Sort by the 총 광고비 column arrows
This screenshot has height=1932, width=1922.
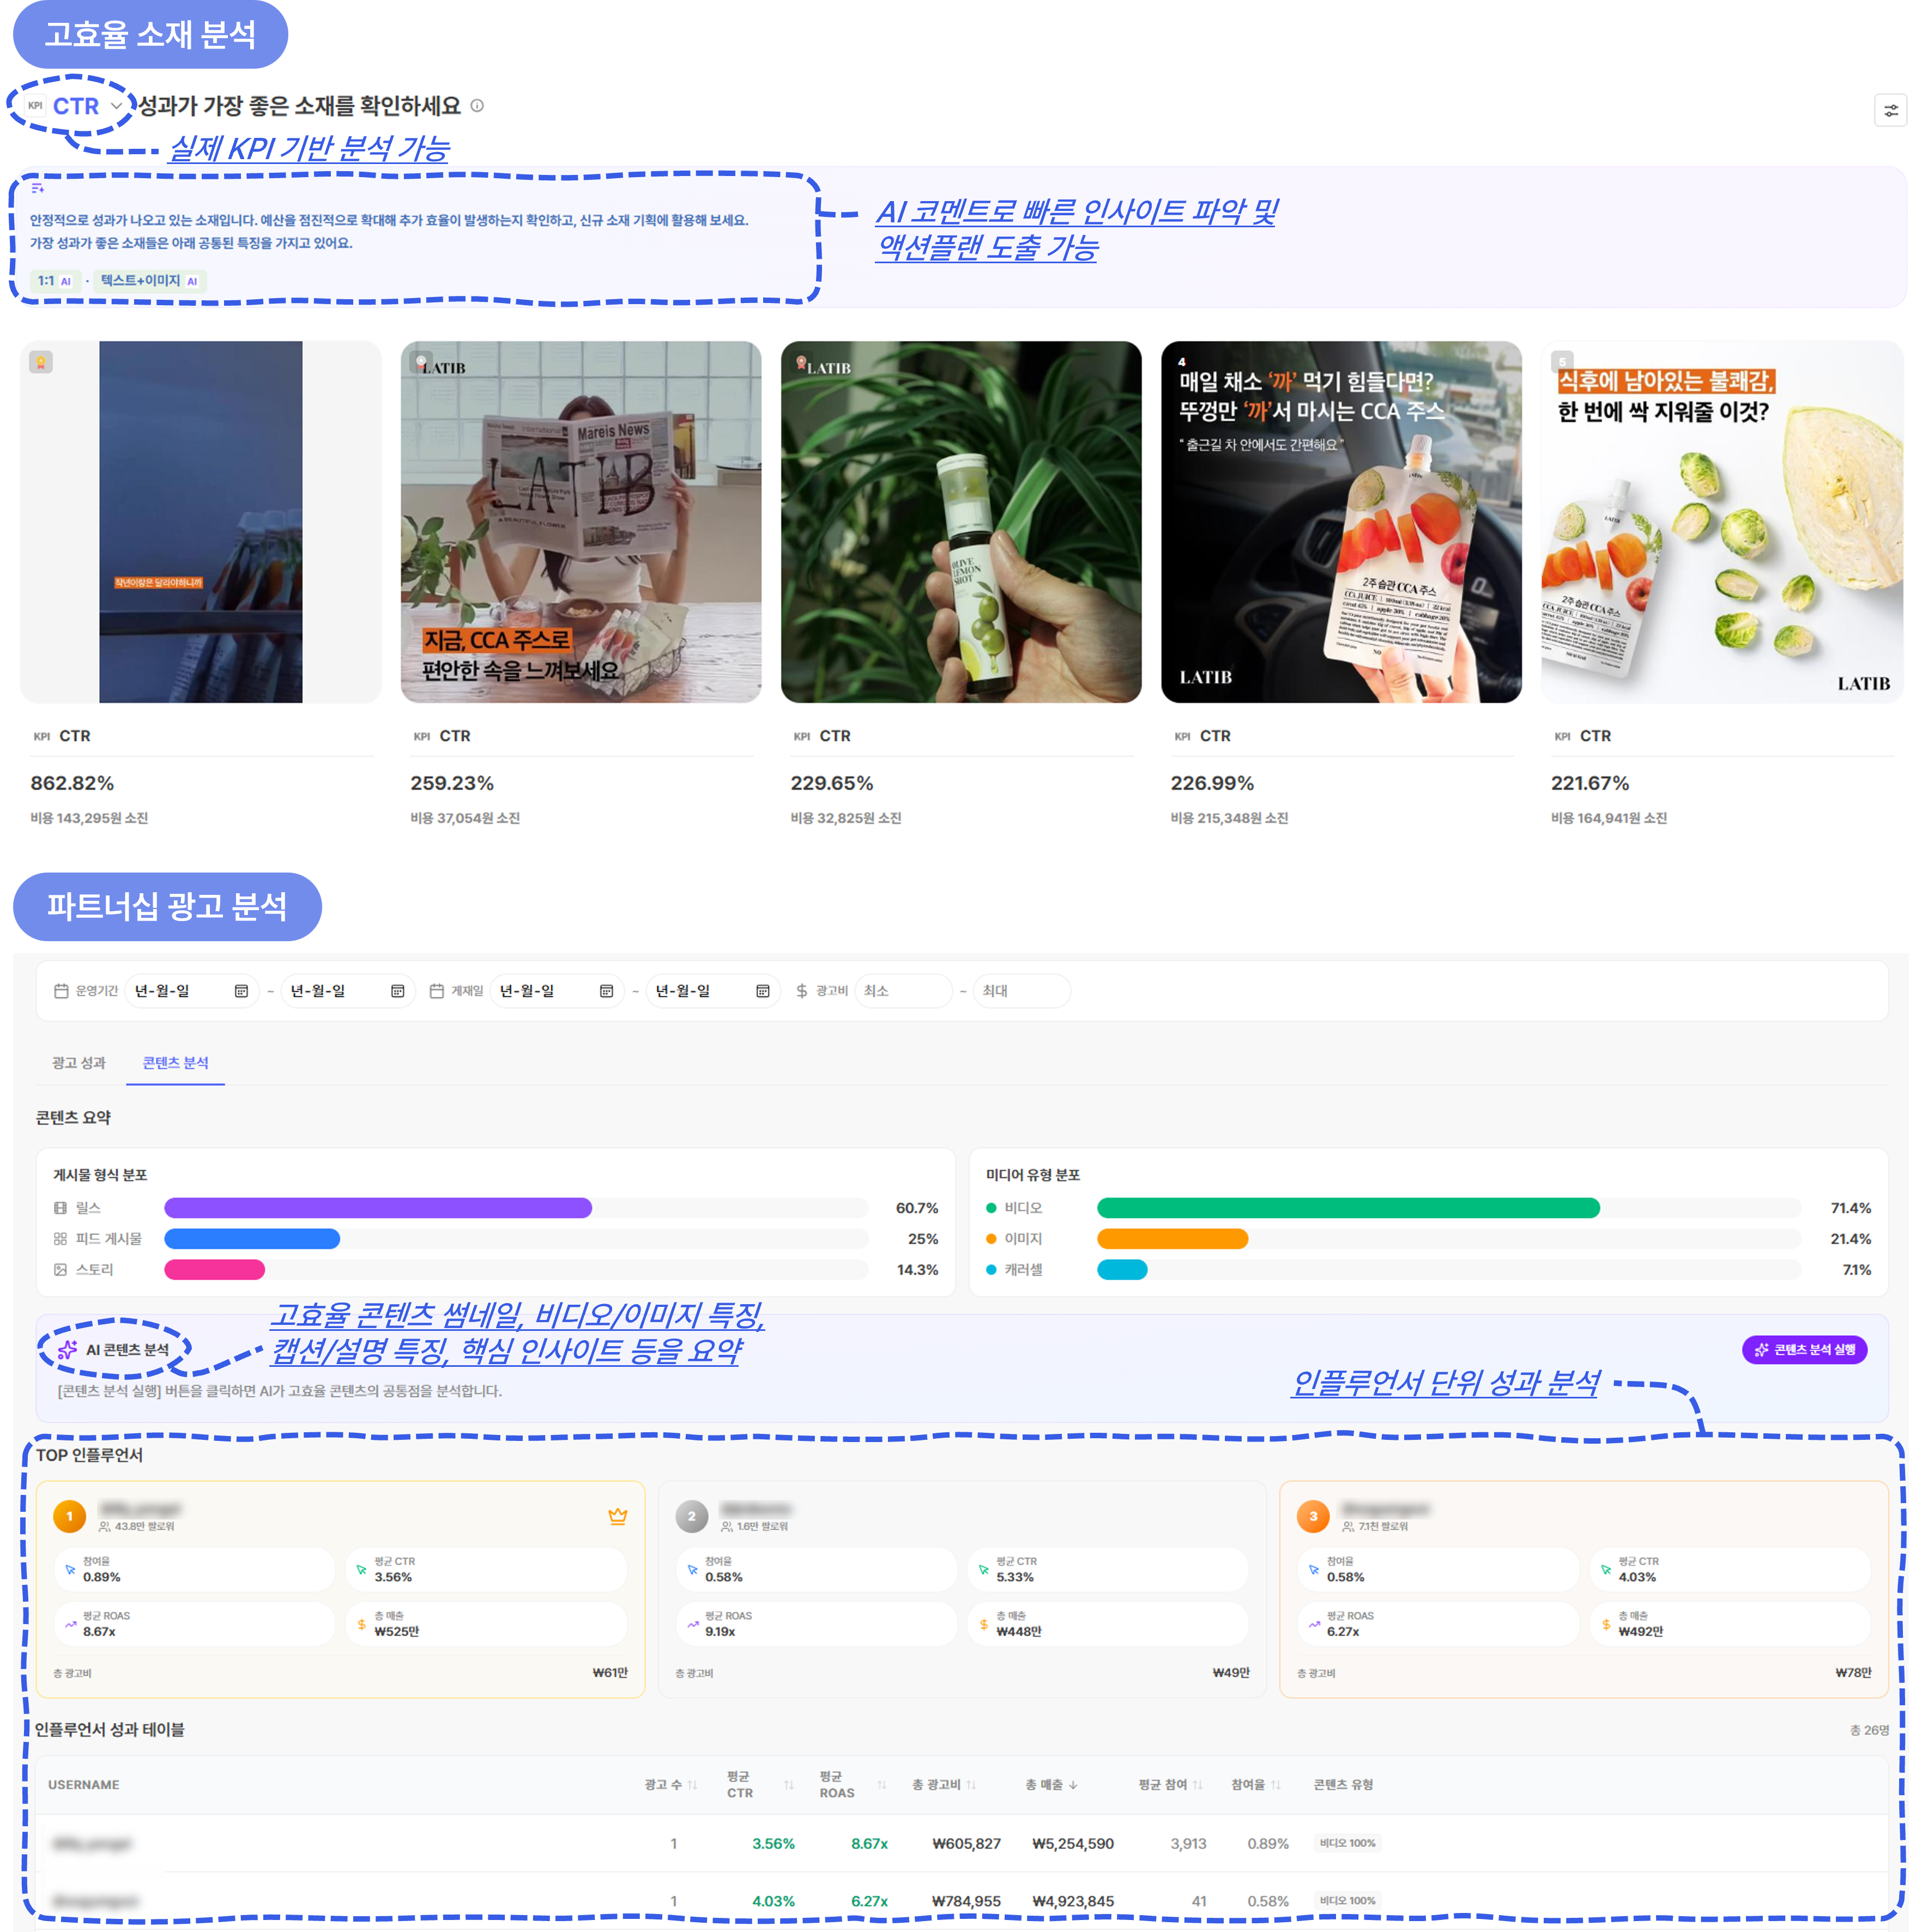(971, 1785)
